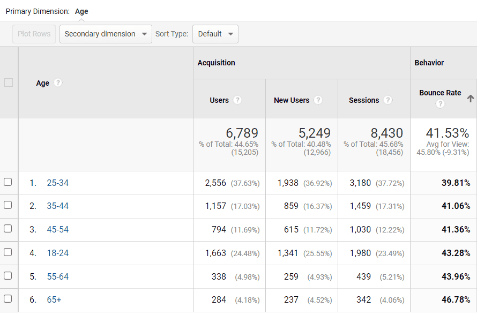Sort by the Sessions column header
The width and height of the screenshot is (477, 315).
(x=363, y=100)
